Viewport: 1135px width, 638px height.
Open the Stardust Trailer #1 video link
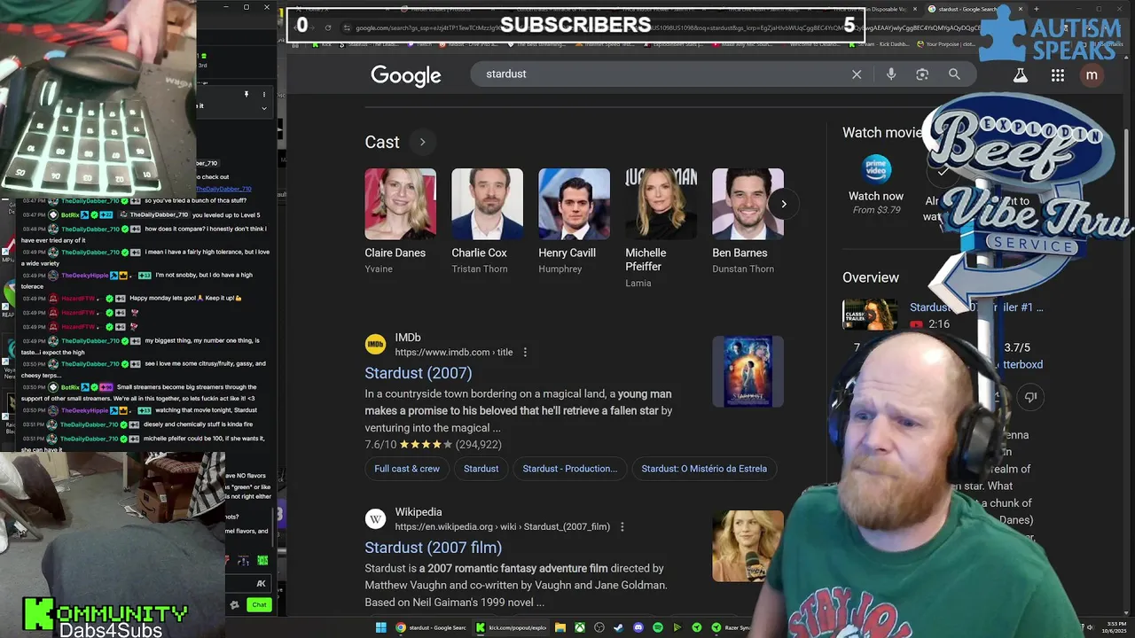[x=976, y=307]
